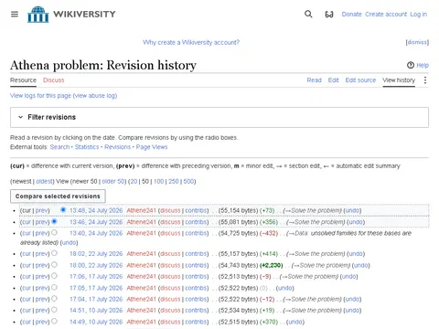
Task: Click Compare selected revisions button
Action: (58, 196)
